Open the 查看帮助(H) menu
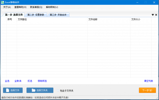Screen dimensions: 159x100 point(20,7)
